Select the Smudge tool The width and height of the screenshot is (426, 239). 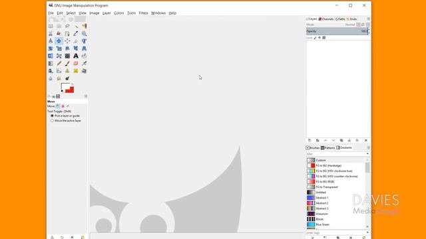(59, 78)
